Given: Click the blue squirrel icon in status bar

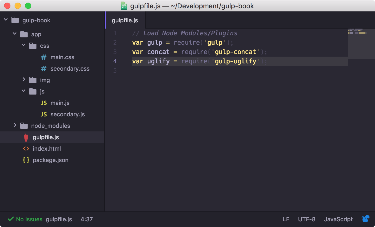Looking at the screenshot, I should click(365, 219).
